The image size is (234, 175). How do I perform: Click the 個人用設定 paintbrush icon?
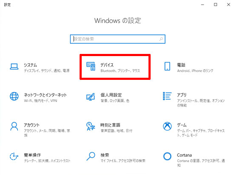tap(91, 97)
